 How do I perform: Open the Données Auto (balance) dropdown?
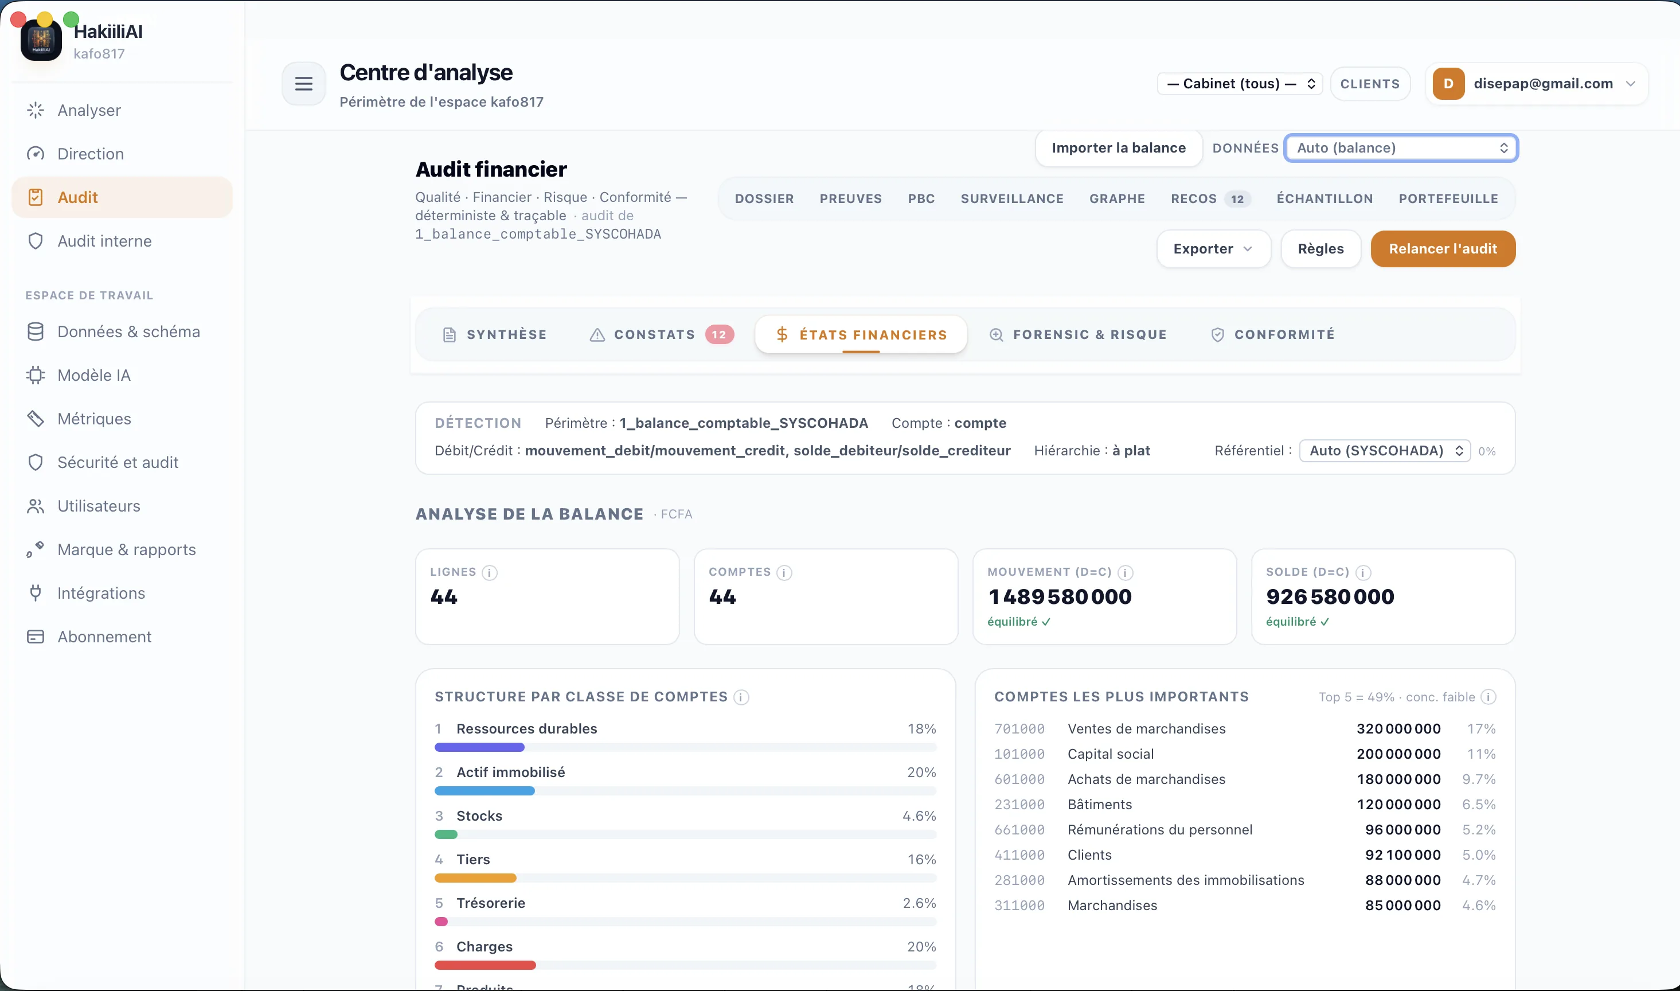[x=1402, y=147]
